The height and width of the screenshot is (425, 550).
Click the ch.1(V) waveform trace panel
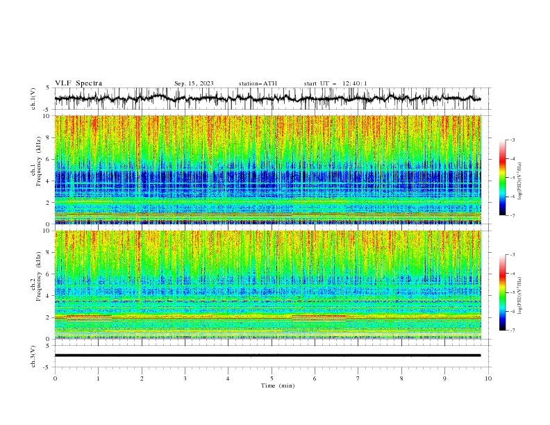point(273,99)
